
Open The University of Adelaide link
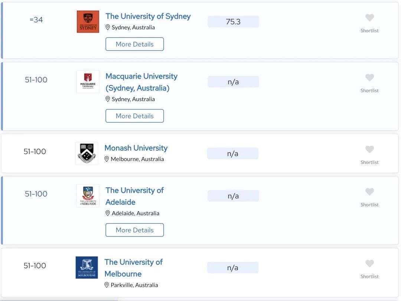click(134, 196)
